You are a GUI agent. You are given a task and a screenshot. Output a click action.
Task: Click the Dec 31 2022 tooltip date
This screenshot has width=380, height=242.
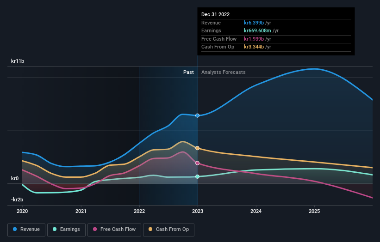pos(215,14)
